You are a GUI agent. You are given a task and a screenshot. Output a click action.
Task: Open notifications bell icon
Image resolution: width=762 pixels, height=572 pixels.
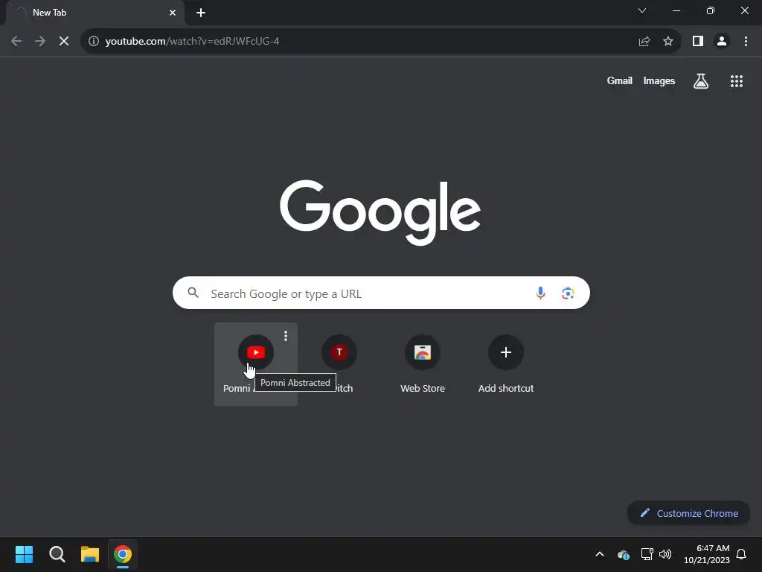pyautogui.click(x=742, y=554)
